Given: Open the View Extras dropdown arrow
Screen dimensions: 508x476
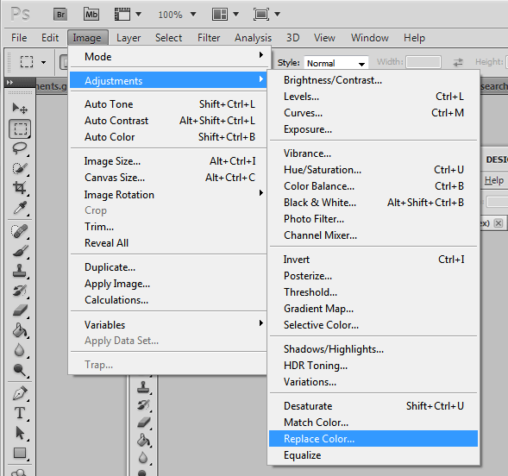Looking at the screenshot, I should tap(138, 15).
